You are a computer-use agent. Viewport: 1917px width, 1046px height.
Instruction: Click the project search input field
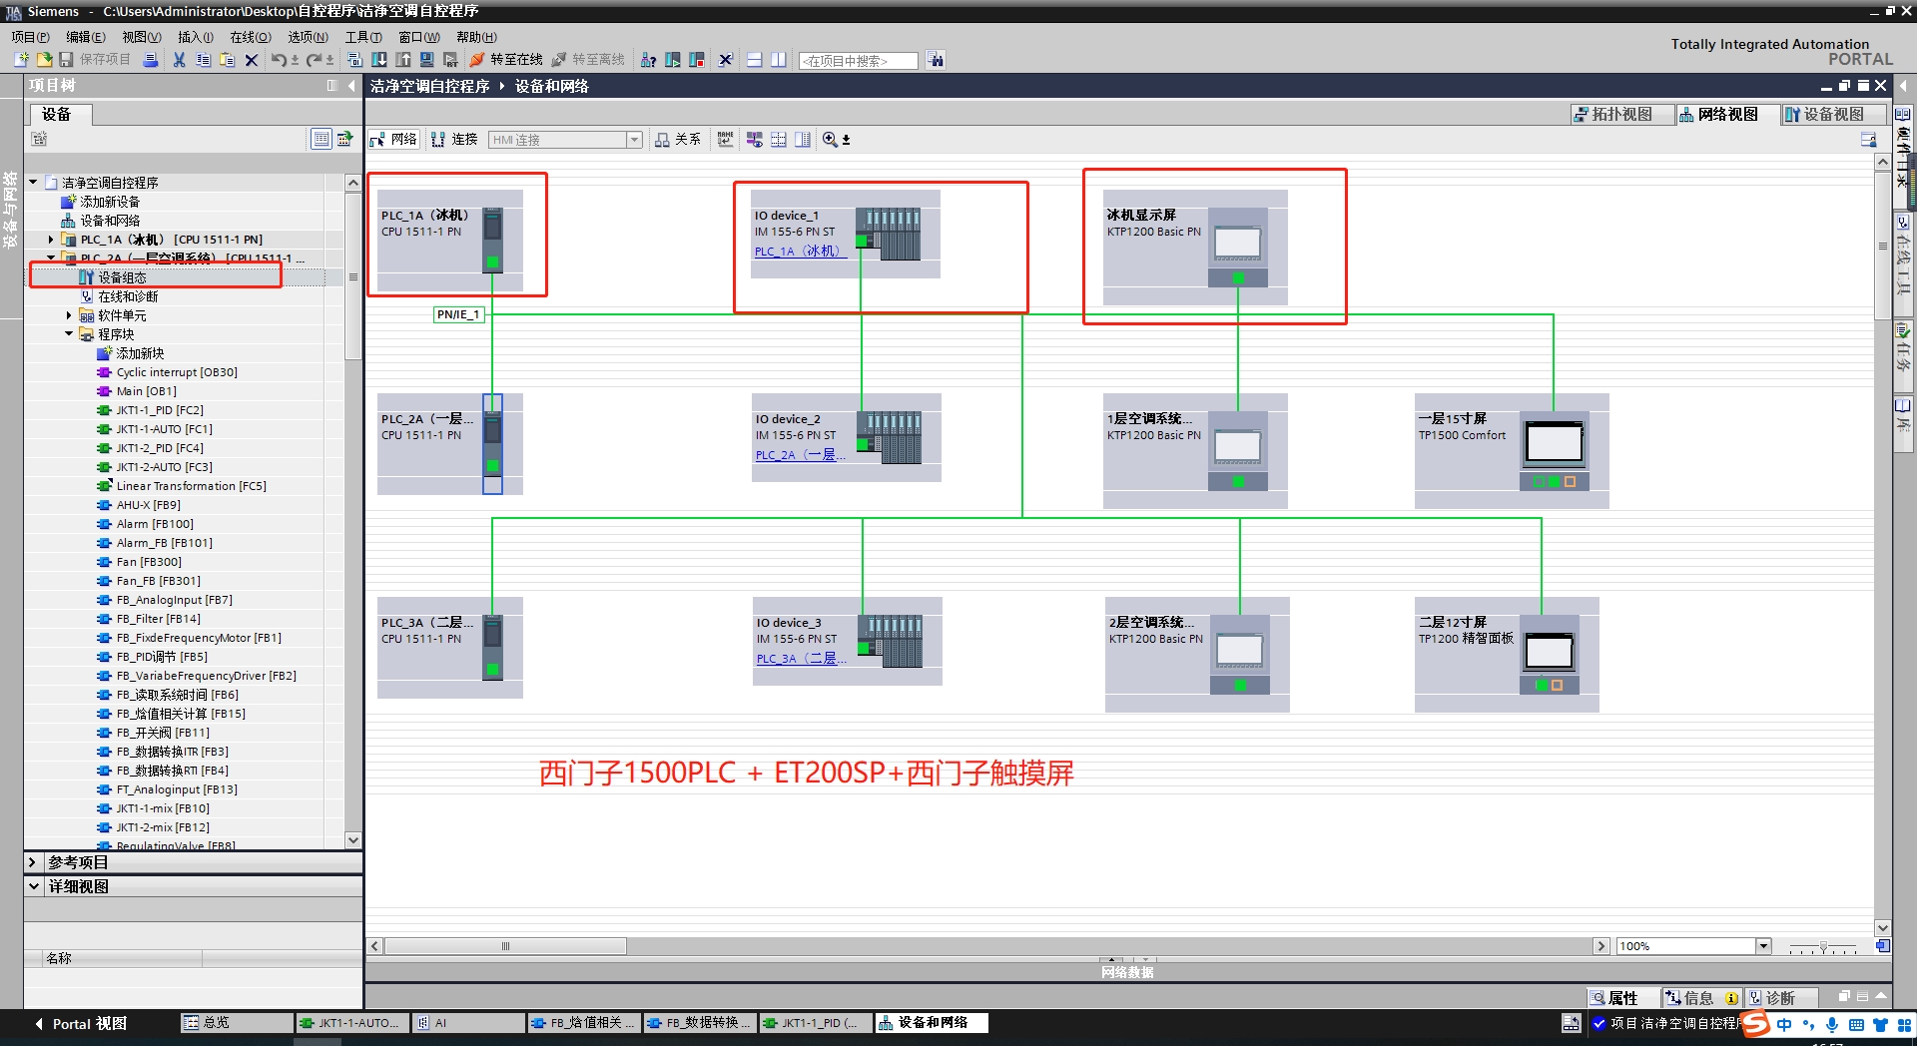[x=859, y=61]
